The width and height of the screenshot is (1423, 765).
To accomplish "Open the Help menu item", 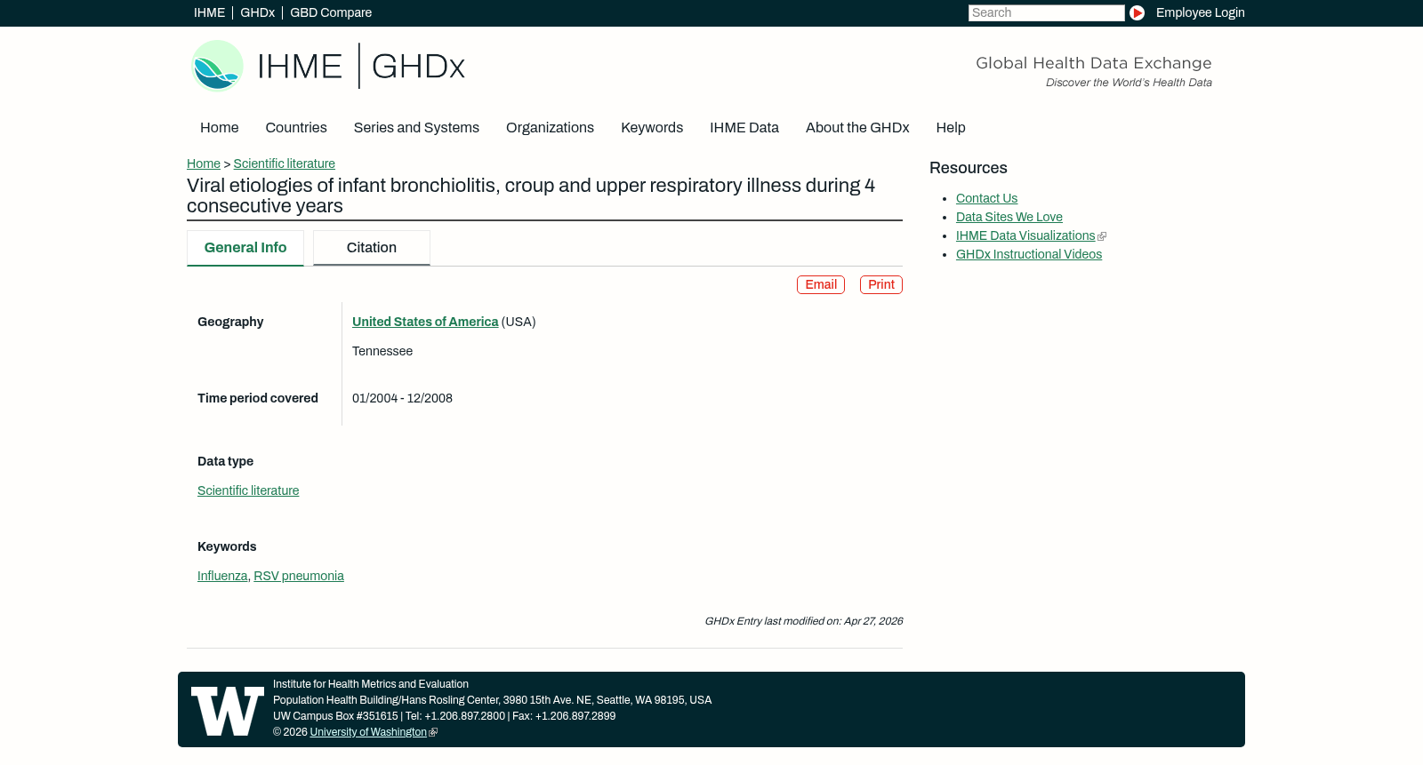I will [951, 128].
